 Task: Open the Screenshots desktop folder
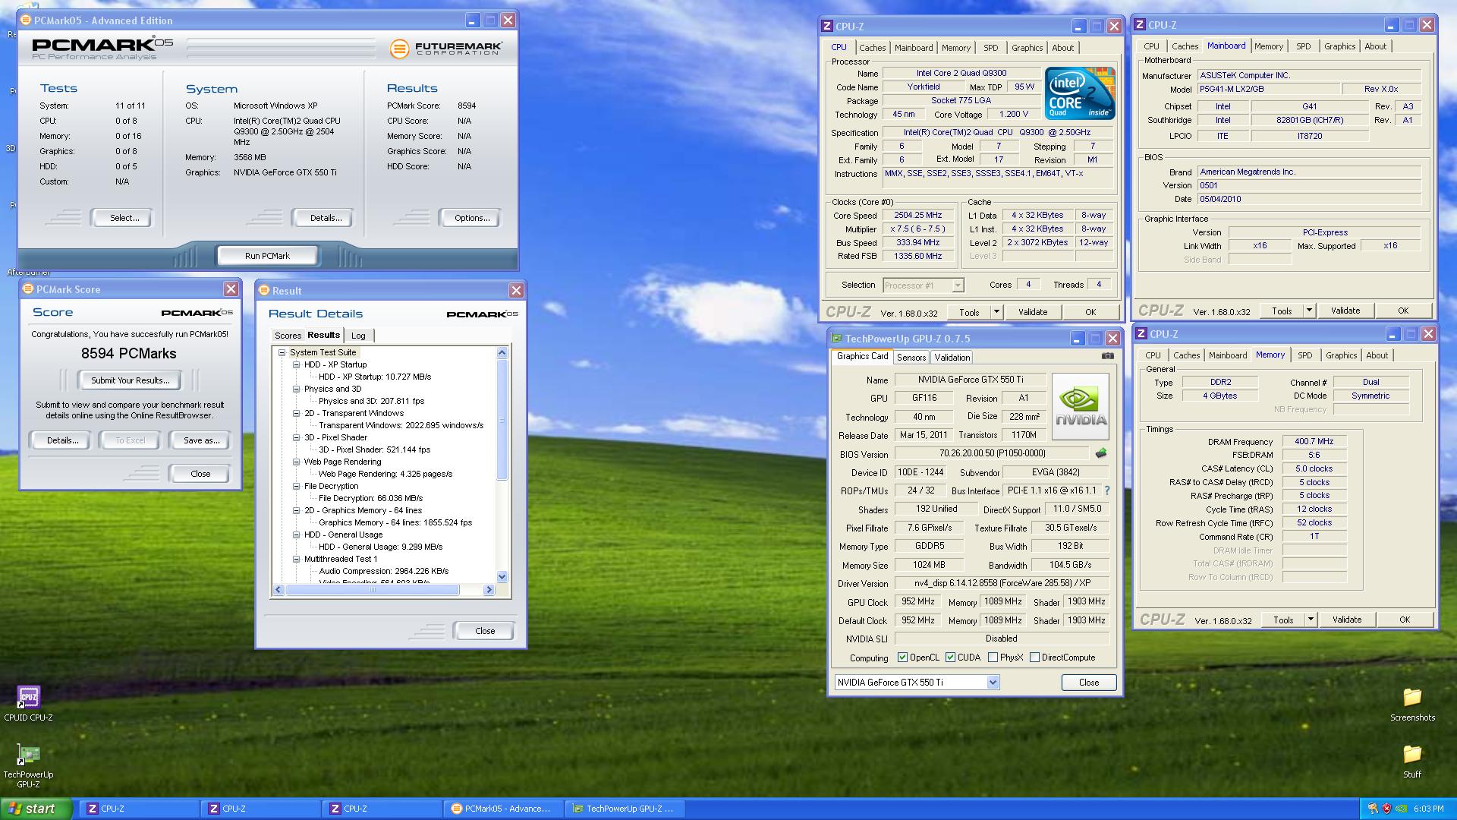1412,702
